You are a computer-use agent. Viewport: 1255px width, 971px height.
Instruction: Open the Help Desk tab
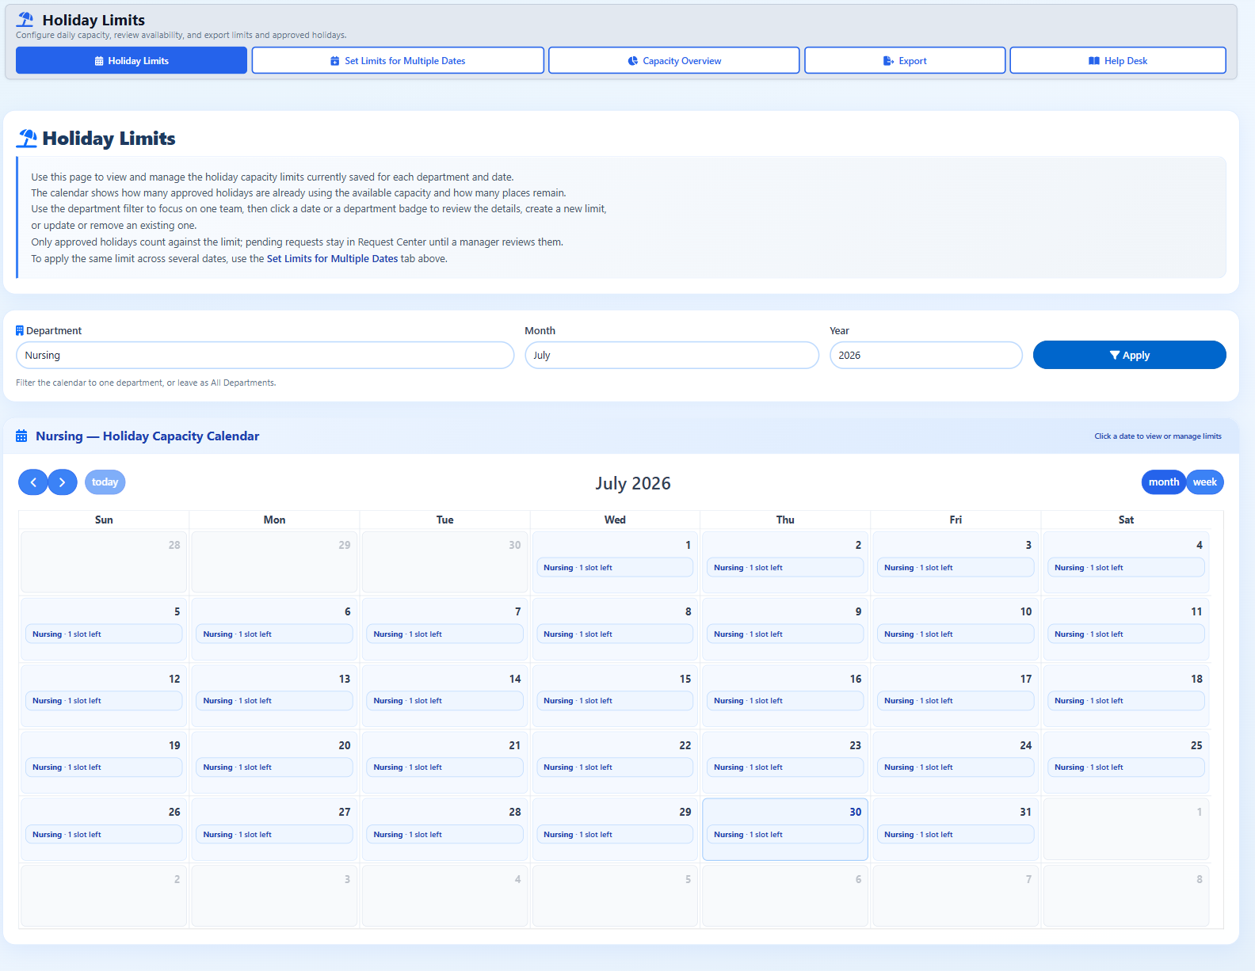pyautogui.click(x=1118, y=60)
